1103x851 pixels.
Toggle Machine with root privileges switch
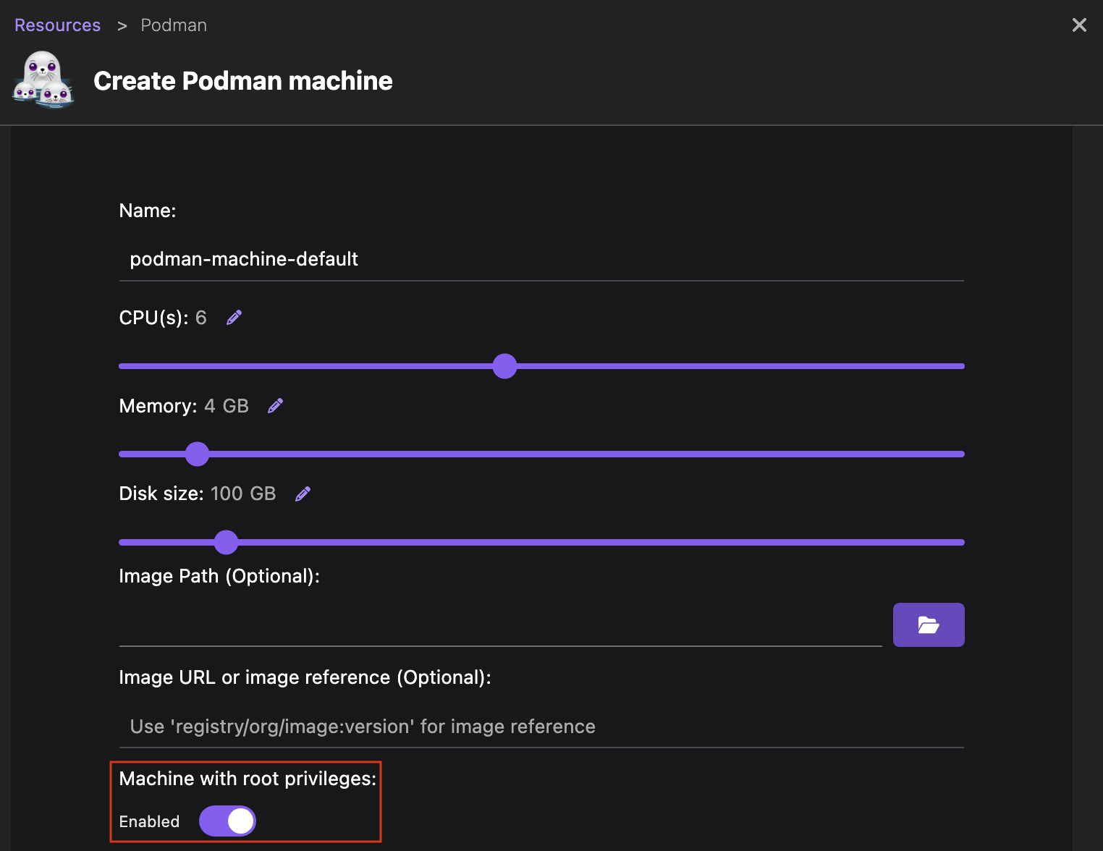[x=227, y=821]
